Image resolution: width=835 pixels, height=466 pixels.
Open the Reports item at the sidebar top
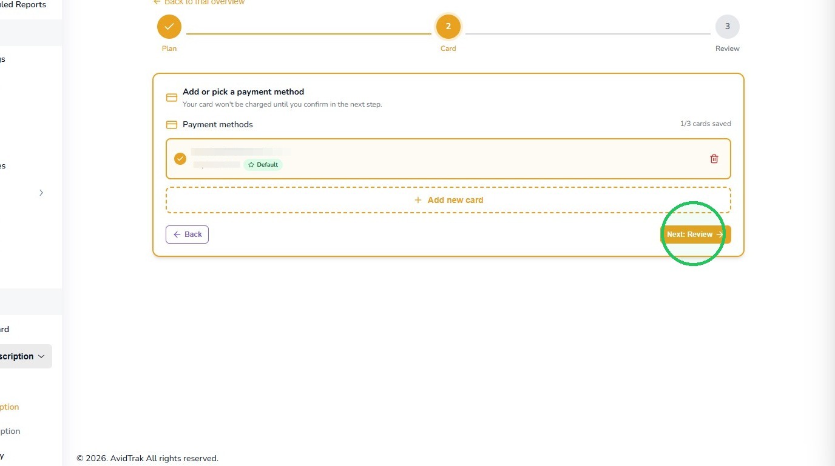(x=23, y=5)
